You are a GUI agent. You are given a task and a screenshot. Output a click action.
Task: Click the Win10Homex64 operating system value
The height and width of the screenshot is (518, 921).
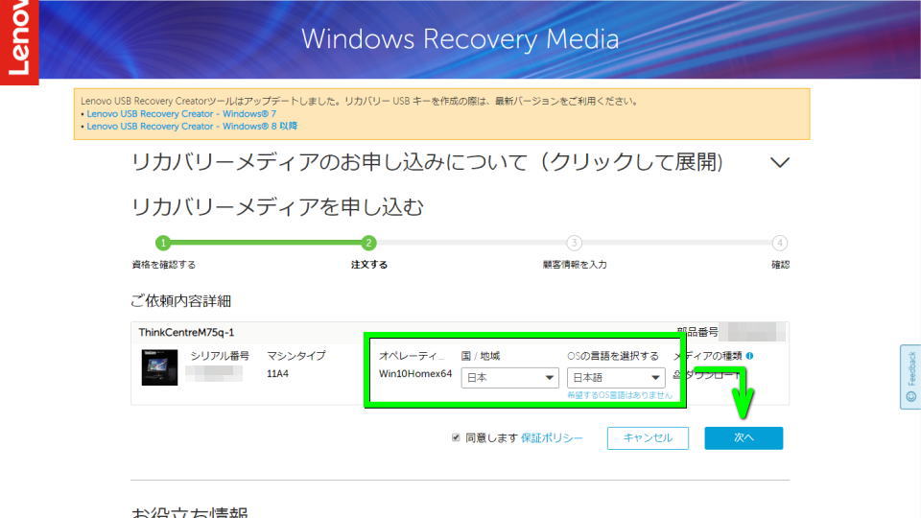(x=415, y=373)
